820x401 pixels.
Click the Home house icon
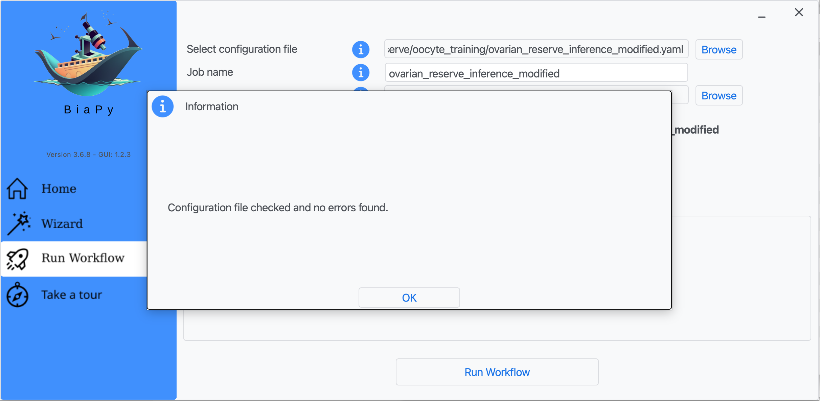17,189
